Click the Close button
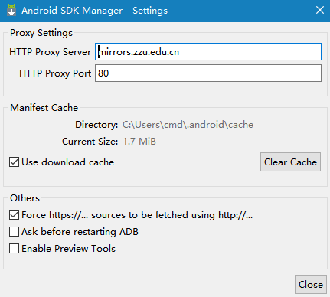 (x=311, y=284)
